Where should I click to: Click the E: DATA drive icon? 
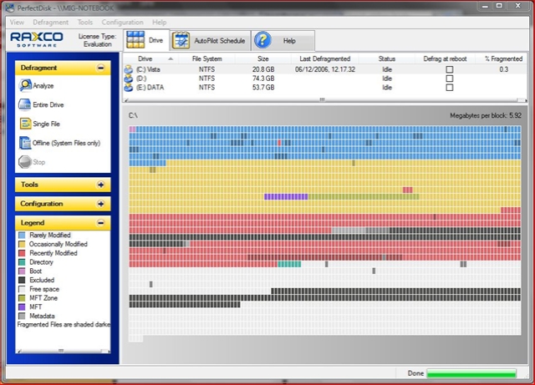tap(128, 88)
